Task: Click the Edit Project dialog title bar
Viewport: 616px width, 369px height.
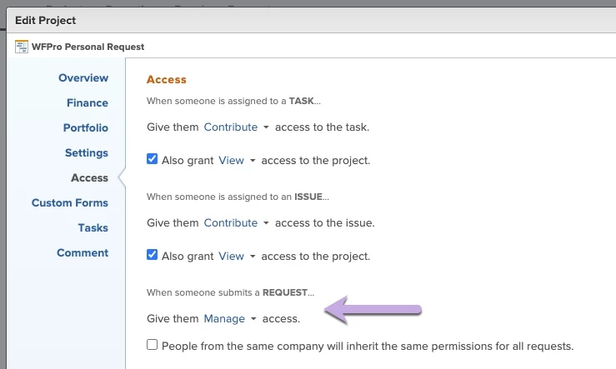Action: click(x=311, y=21)
